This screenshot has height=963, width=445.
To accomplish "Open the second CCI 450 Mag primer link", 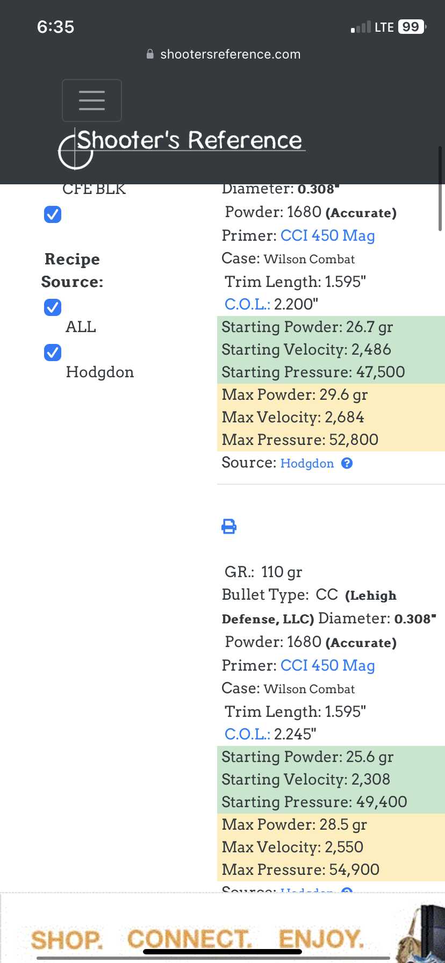I will [327, 665].
